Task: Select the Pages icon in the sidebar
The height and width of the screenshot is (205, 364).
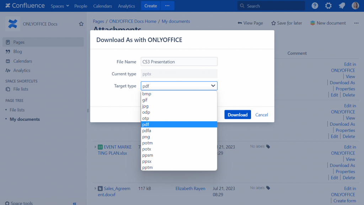Action: click(7, 42)
